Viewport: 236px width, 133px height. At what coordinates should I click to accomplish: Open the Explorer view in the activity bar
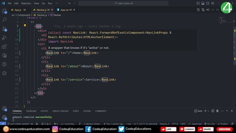pos(4,11)
